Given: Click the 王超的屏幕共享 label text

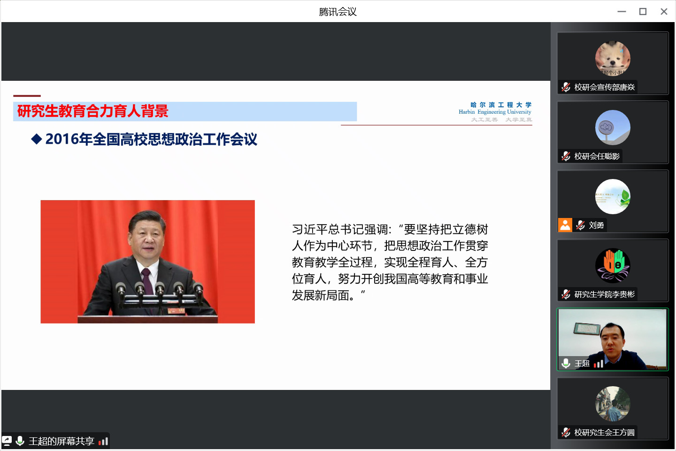Looking at the screenshot, I should [x=61, y=441].
